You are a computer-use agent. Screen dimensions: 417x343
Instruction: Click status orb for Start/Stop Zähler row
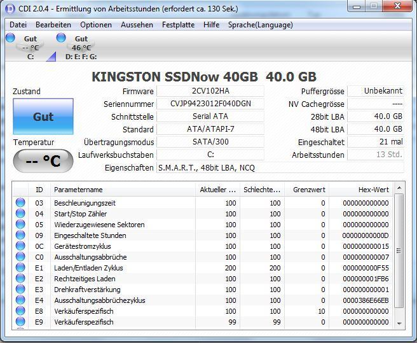[20, 214]
